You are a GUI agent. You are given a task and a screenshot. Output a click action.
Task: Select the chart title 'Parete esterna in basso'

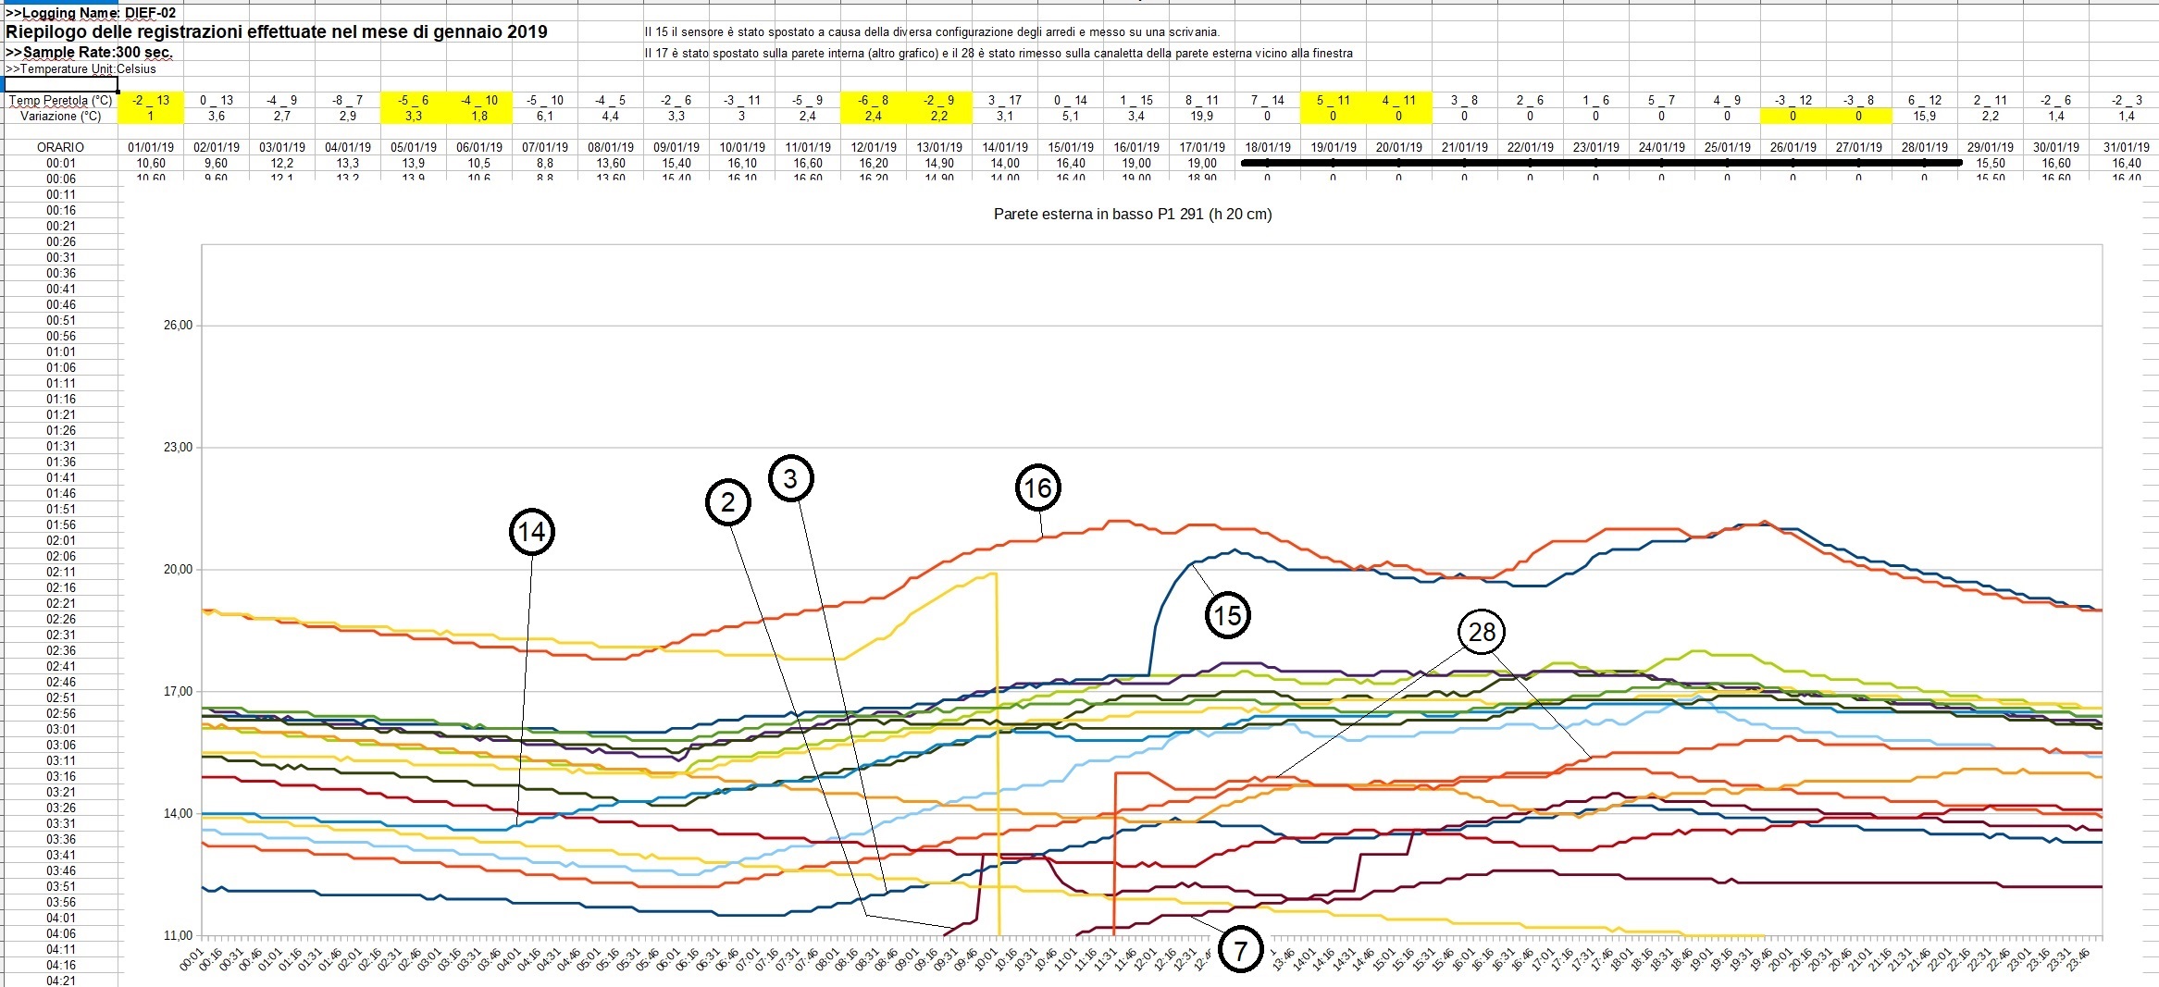(x=1132, y=214)
